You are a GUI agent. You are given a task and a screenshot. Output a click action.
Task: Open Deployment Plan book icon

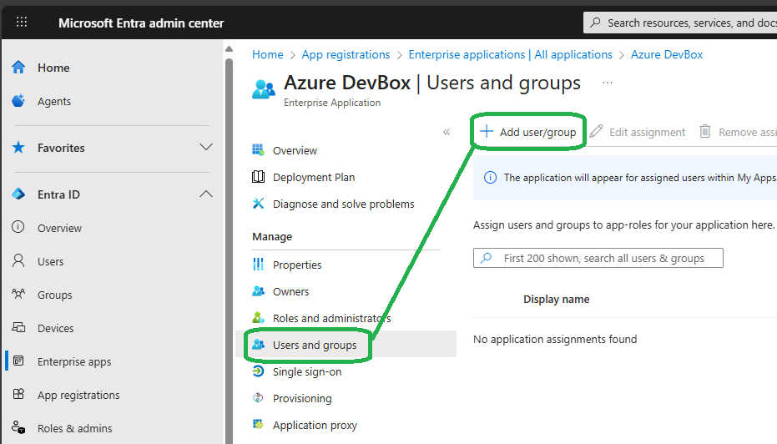259,177
